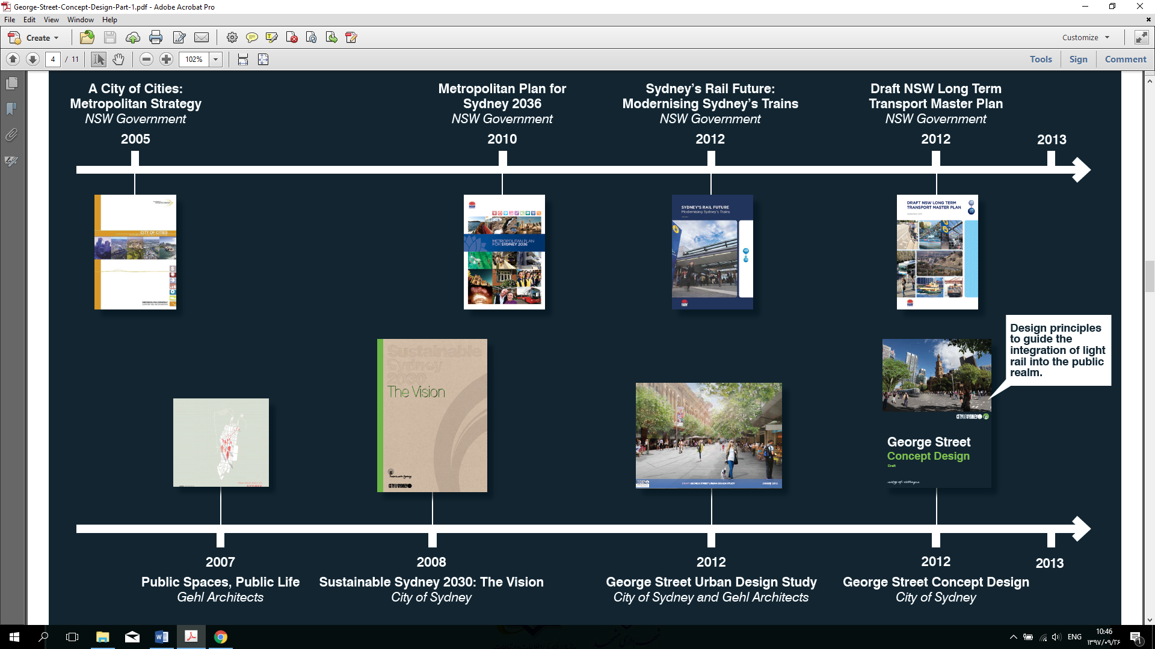Click the email envelope toolbar icon
The image size is (1155, 649).
click(202, 37)
